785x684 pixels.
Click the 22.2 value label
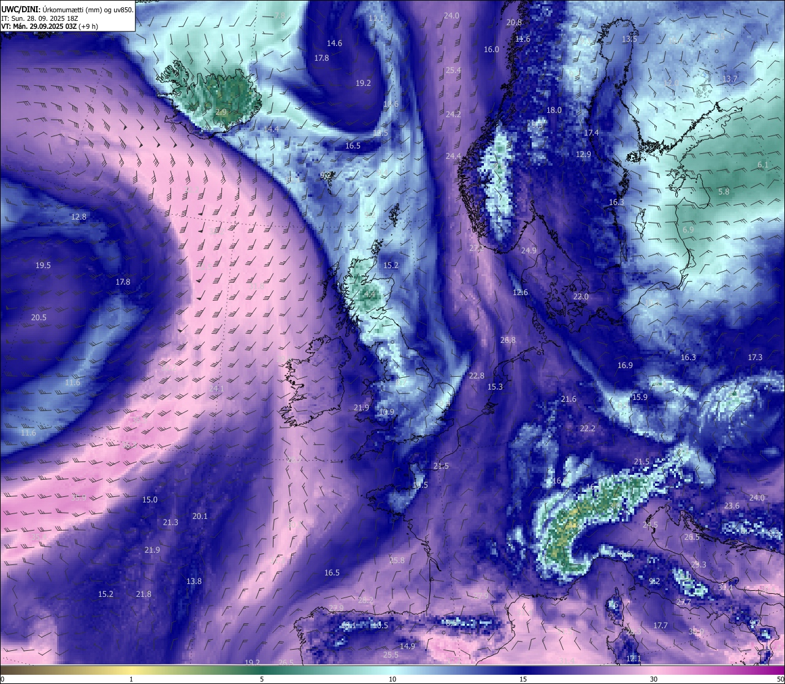tap(588, 428)
